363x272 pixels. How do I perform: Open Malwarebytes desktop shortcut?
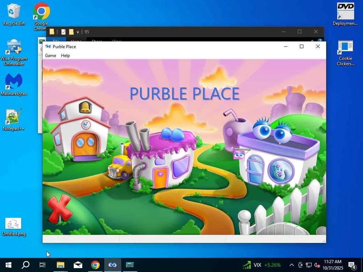pos(14,84)
